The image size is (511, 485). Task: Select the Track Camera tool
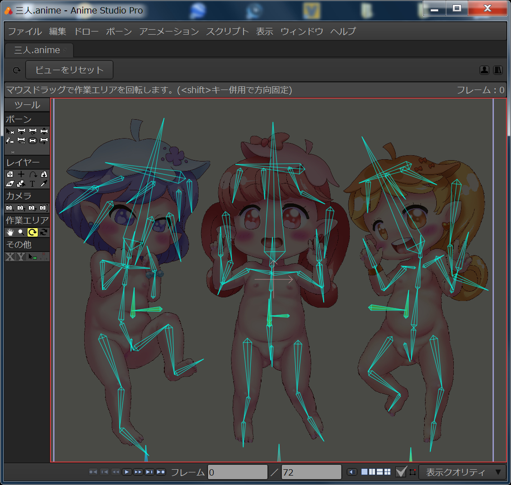[10, 208]
